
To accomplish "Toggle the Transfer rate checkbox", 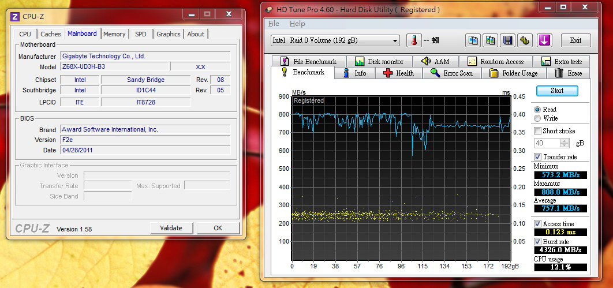I will click(x=537, y=157).
